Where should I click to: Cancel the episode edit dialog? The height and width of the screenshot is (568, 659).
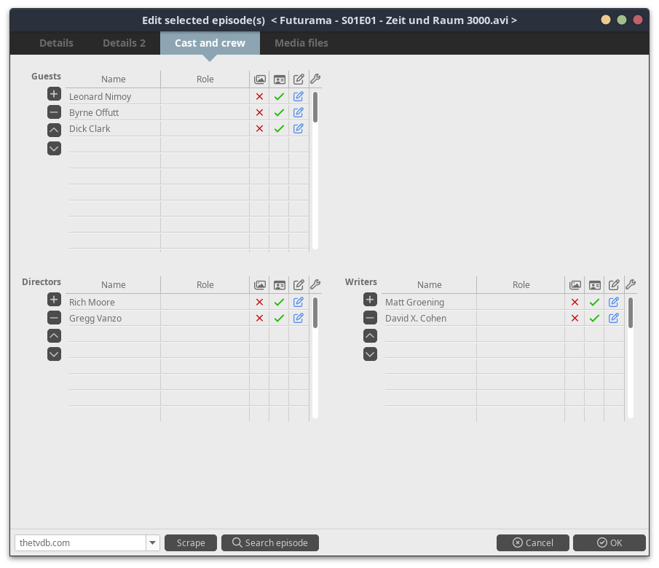point(532,542)
